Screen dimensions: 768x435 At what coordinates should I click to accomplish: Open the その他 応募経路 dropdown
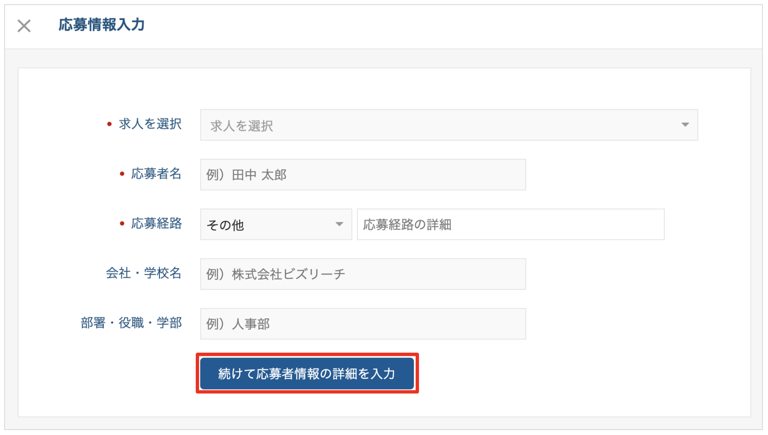(276, 225)
